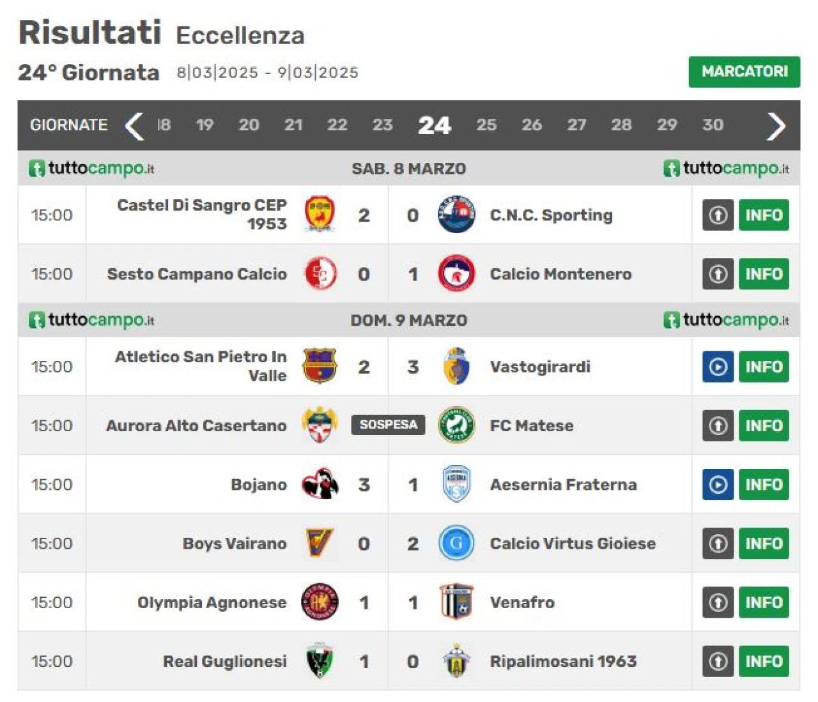Click the grey upload icon for Real Guglionesi match

(x=718, y=661)
